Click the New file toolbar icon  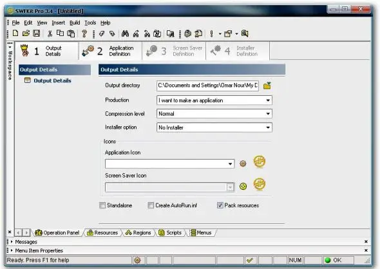tap(15, 33)
